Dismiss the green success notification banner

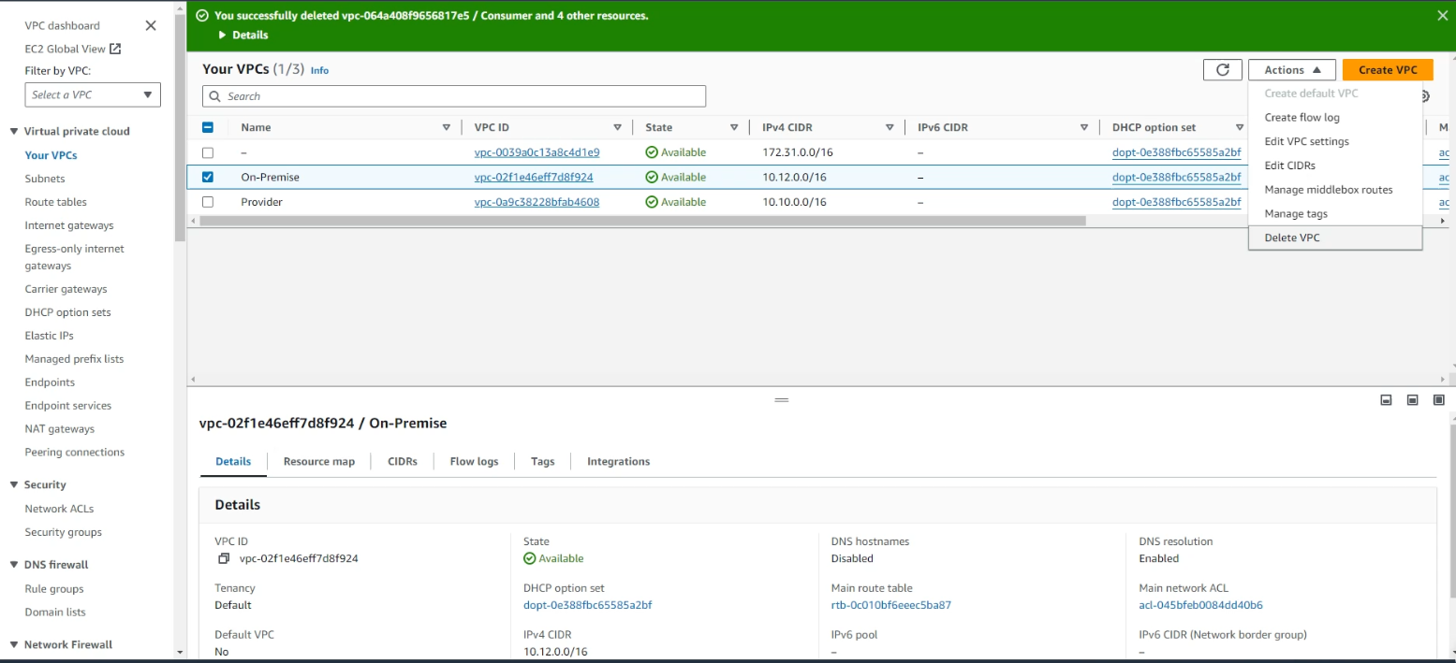click(x=1442, y=15)
